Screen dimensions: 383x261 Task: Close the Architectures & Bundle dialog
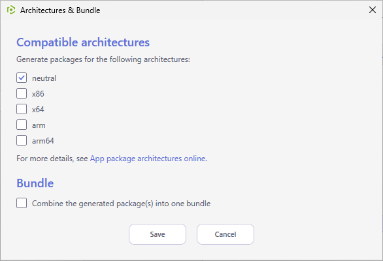point(373,10)
